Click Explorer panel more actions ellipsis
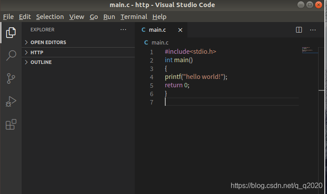327x194 pixels. [x=123, y=30]
